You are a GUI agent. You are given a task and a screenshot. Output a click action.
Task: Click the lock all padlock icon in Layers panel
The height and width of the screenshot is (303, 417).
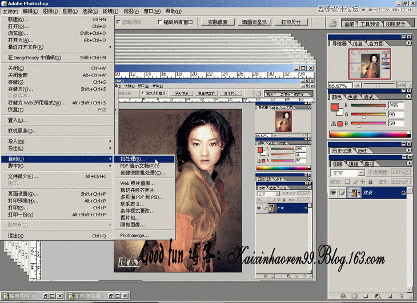pos(371,181)
